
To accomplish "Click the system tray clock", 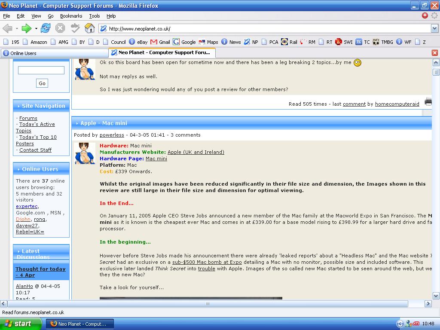I will point(428,324).
